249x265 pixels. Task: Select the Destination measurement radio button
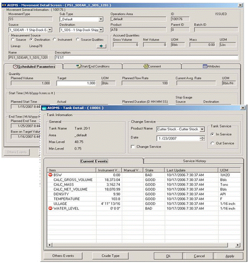[31, 39]
